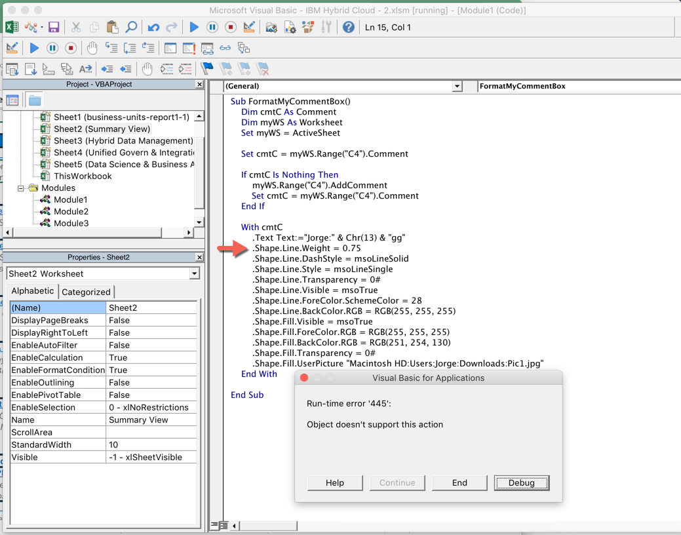The height and width of the screenshot is (535, 681).
Task: Break execution from the standard toolbar
Action: [x=212, y=27]
